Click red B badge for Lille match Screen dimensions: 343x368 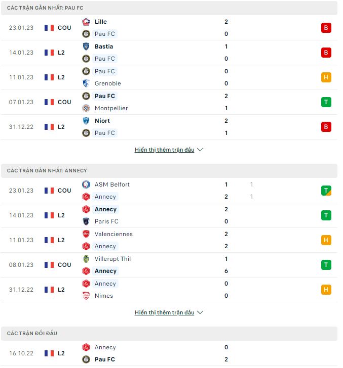[326, 28]
